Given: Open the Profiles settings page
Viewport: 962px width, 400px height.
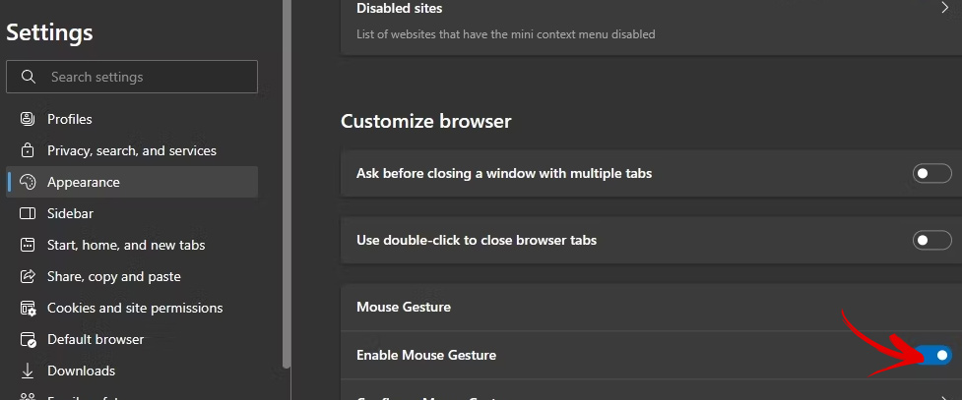Looking at the screenshot, I should click(132, 119).
